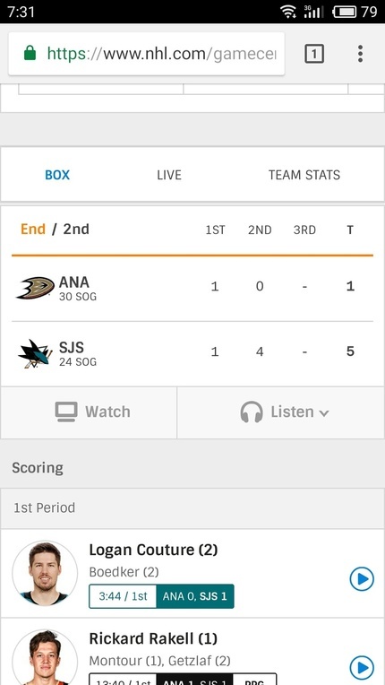Viewport: 385px width, 685px height.
Task: Switch to the LIVE tab
Action: tap(169, 175)
